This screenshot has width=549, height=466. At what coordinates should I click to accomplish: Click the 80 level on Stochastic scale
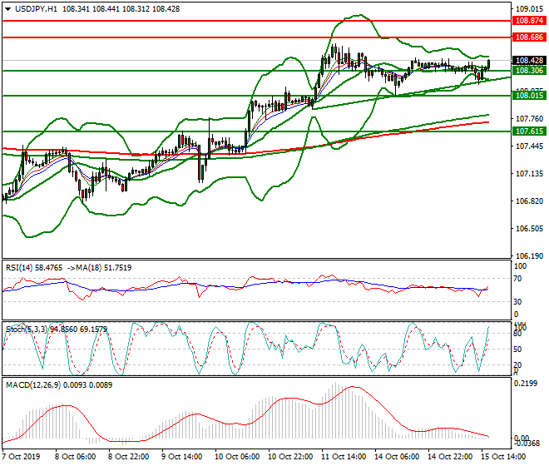[518, 334]
